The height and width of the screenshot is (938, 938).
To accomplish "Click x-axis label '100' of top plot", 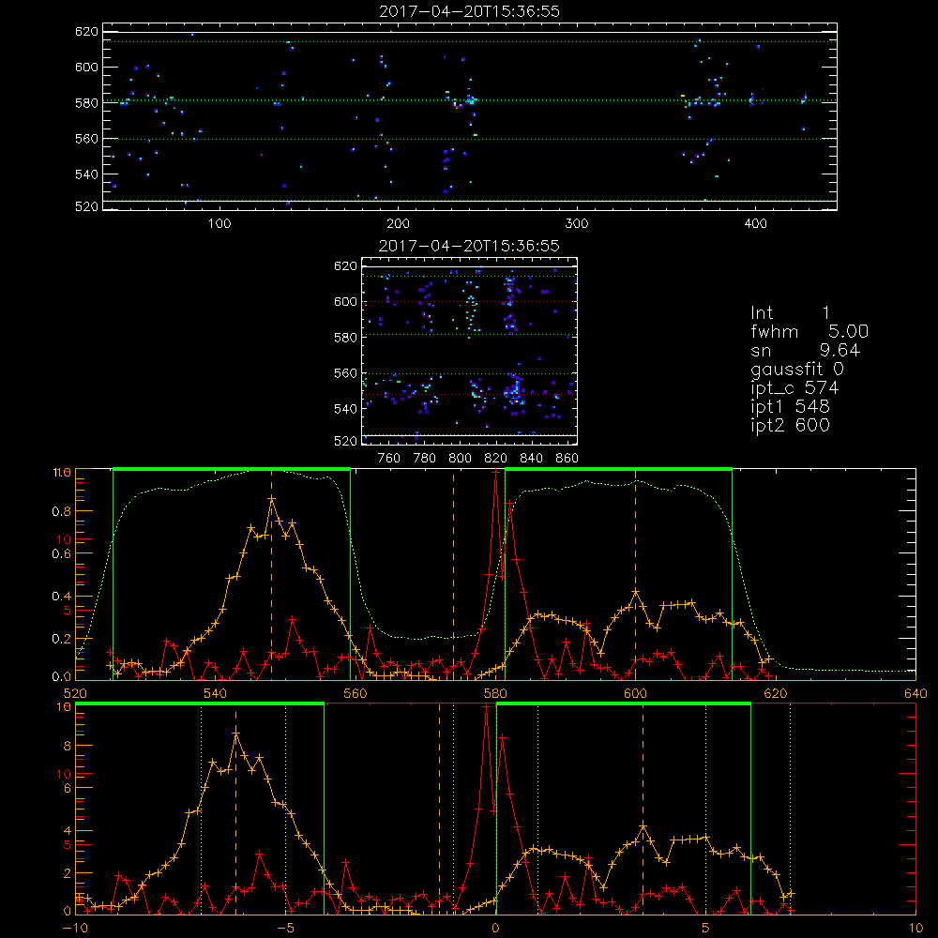I will click(x=219, y=224).
